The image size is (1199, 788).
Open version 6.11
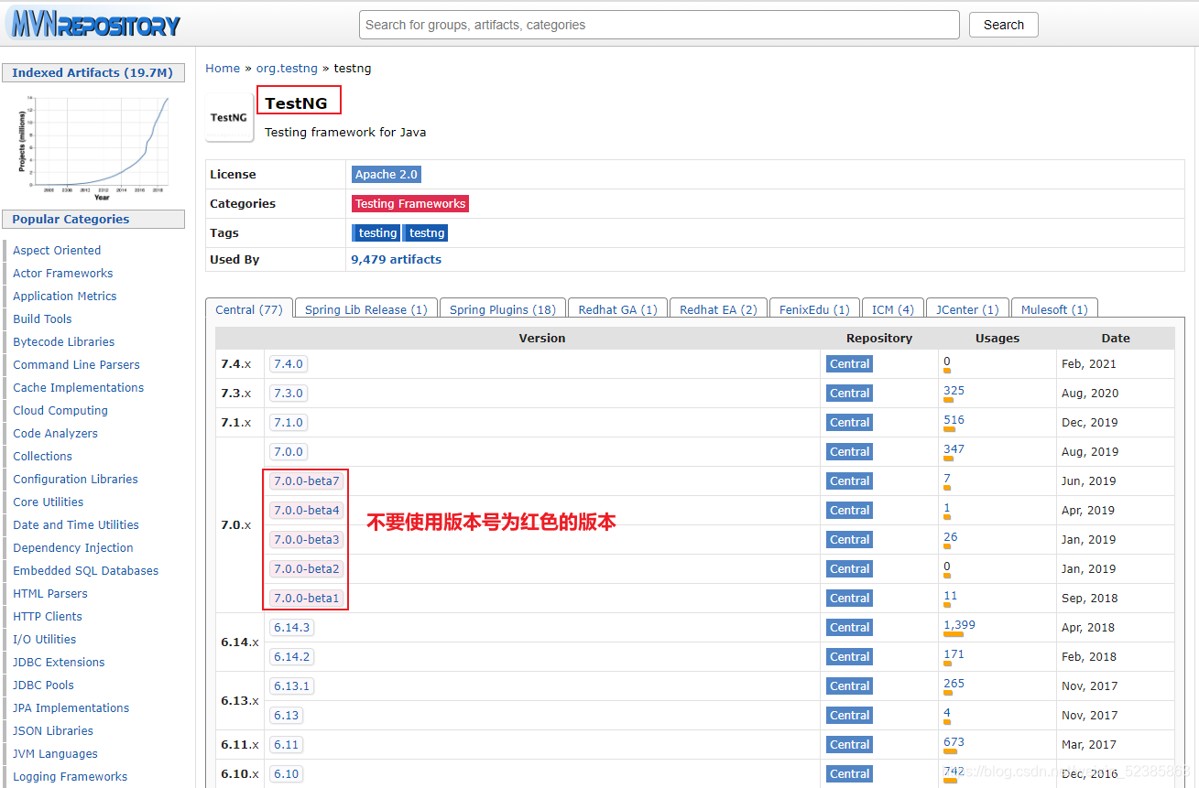pyautogui.click(x=286, y=744)
